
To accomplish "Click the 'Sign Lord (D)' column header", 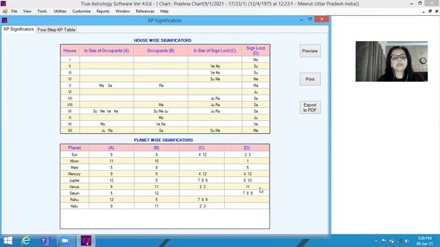I will coord(256,51).
